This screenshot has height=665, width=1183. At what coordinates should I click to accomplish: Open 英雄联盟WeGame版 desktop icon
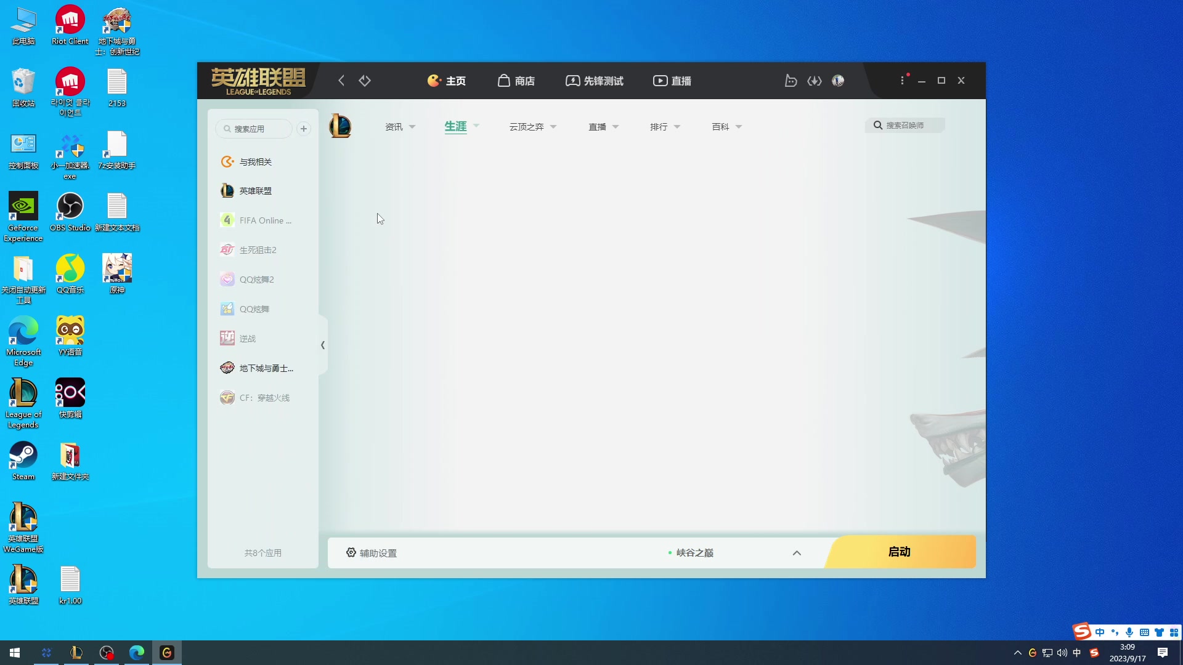[x=23, y=528]
